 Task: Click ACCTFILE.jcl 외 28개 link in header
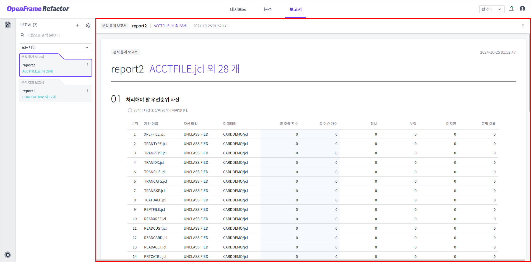(170, 26)
